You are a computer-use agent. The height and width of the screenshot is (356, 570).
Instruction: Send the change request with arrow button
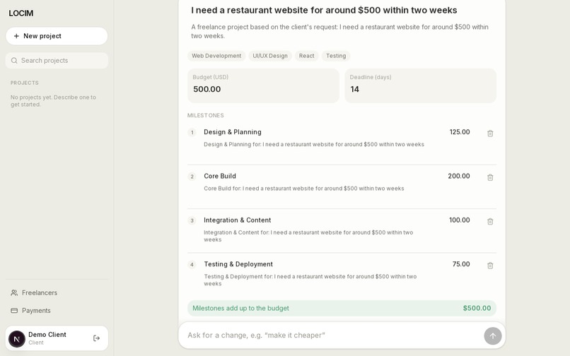click(493, 336)
